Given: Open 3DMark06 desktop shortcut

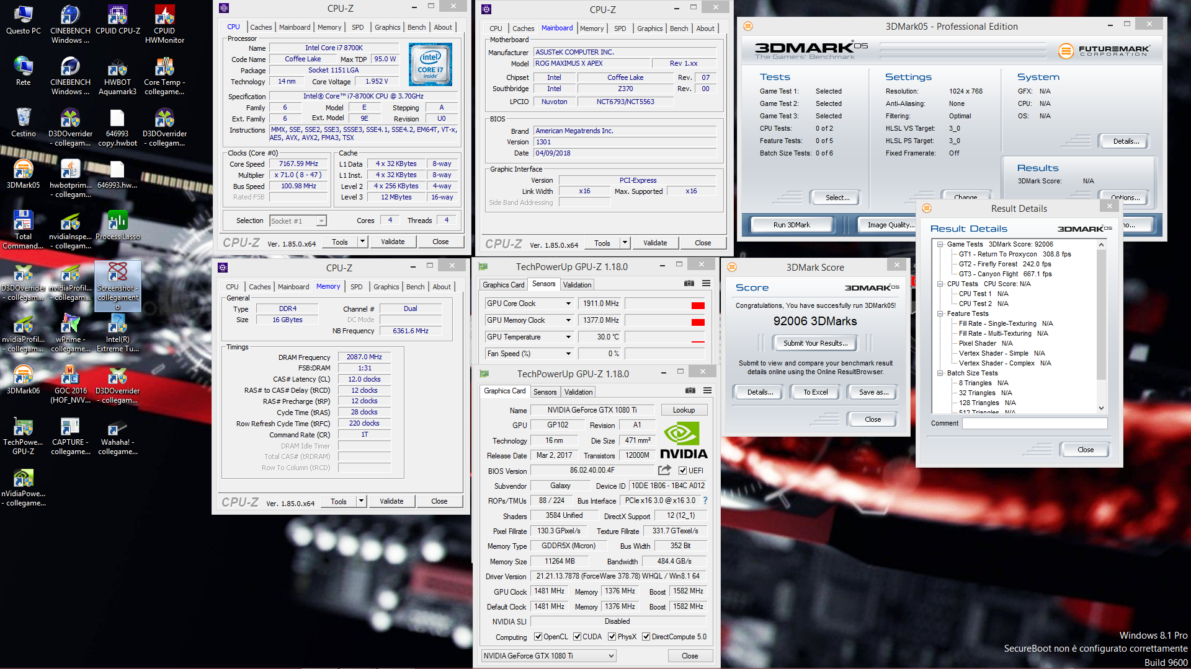Looking at the screenshot, I should 23,380.
